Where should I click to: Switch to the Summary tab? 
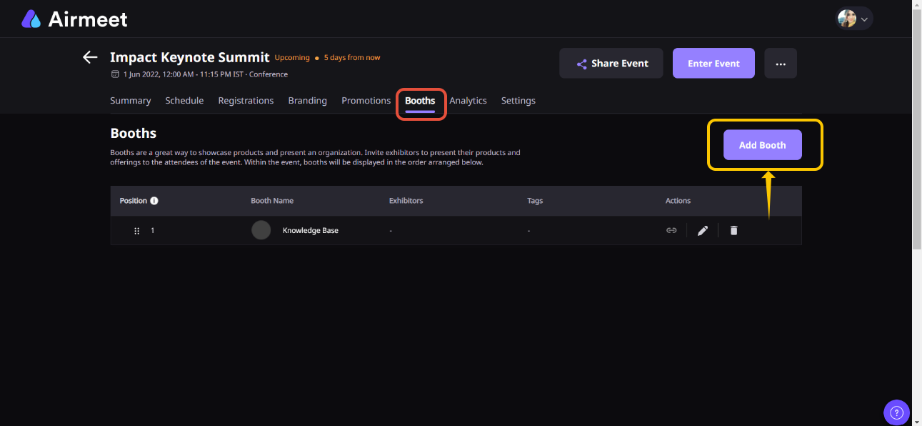[x=130, y=101]
